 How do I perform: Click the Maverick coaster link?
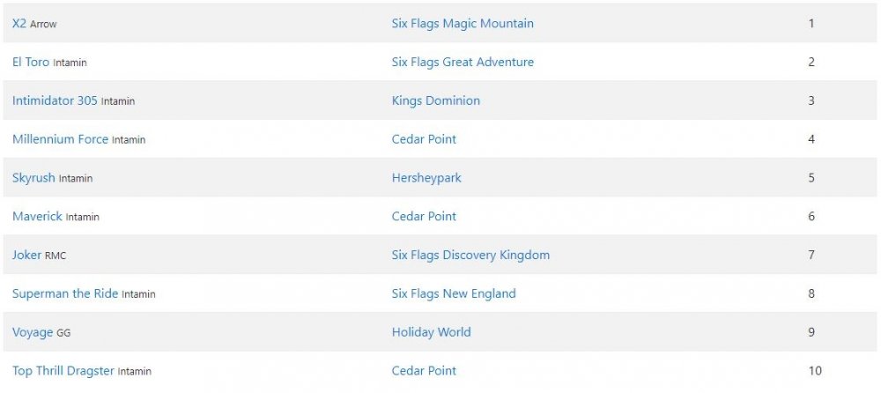pos(37,216)
